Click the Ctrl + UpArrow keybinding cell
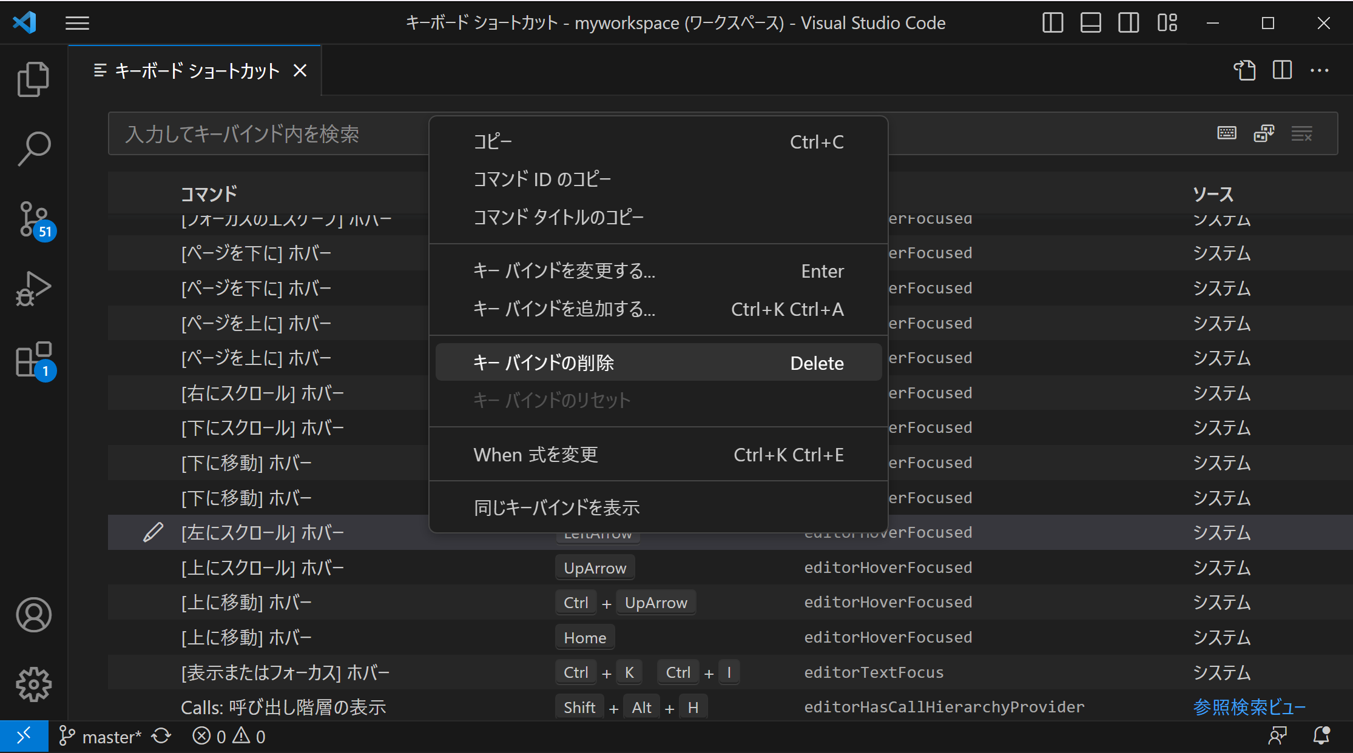Image resolution: width=1353 pixels, height=753 pixels. point(626,603)
